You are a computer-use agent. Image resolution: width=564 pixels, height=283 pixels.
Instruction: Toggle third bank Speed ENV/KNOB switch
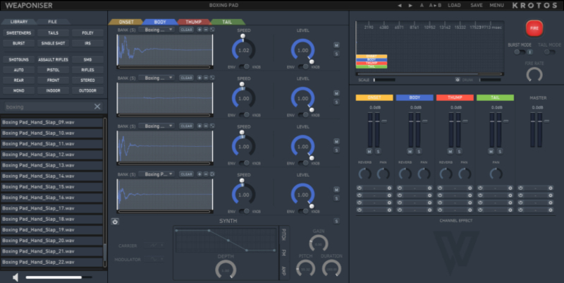244,163
